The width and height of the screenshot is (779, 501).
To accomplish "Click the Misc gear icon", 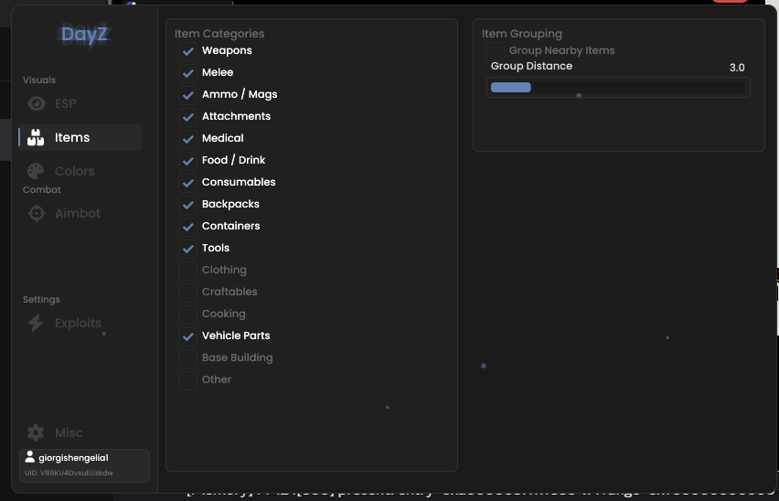I will click(x=36, y=432).
